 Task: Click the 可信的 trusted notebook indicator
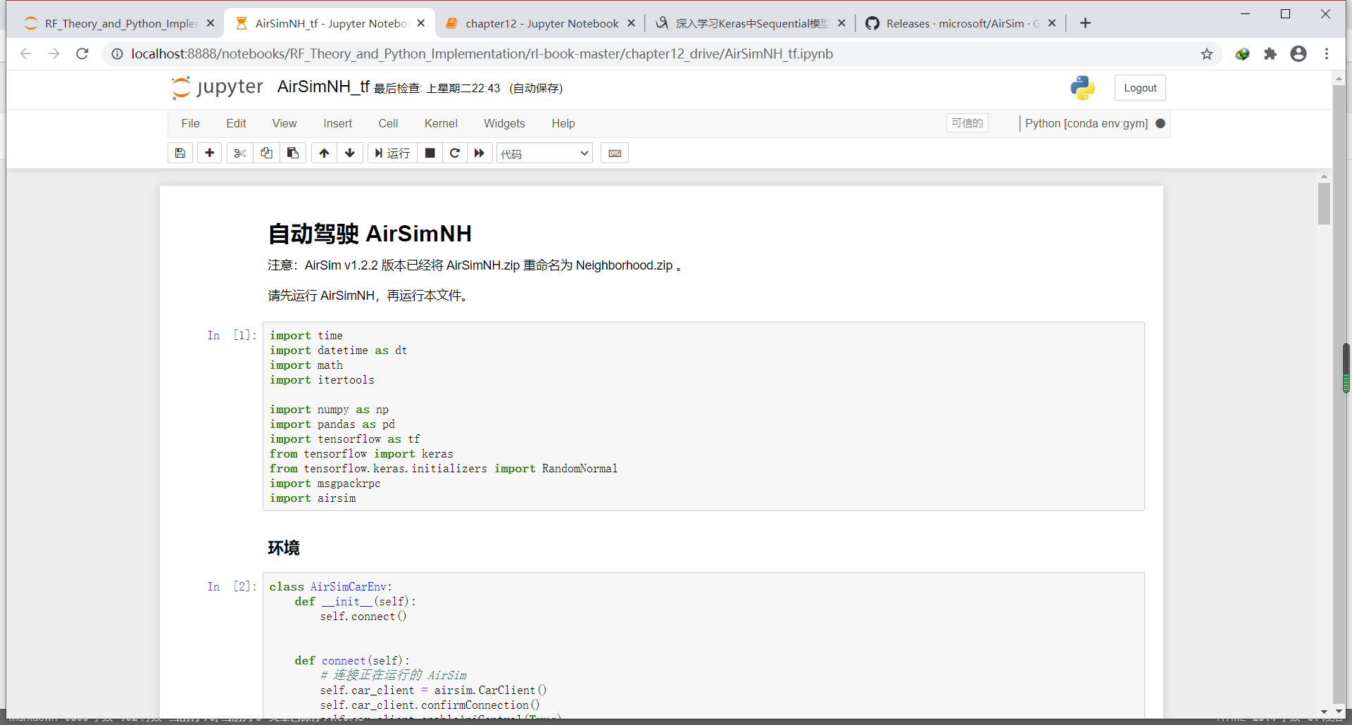pos(968,123)
